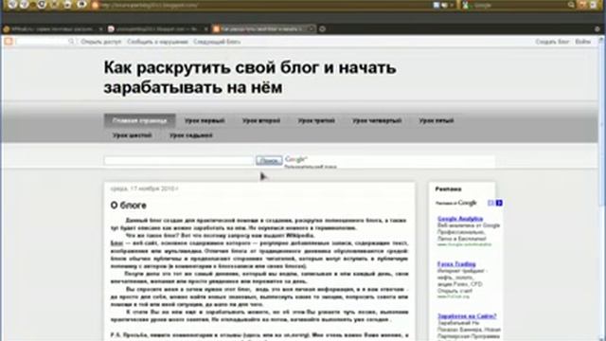
Task: Open the 'Google Analytics' ad link
Action: click(x=460, y=219)
